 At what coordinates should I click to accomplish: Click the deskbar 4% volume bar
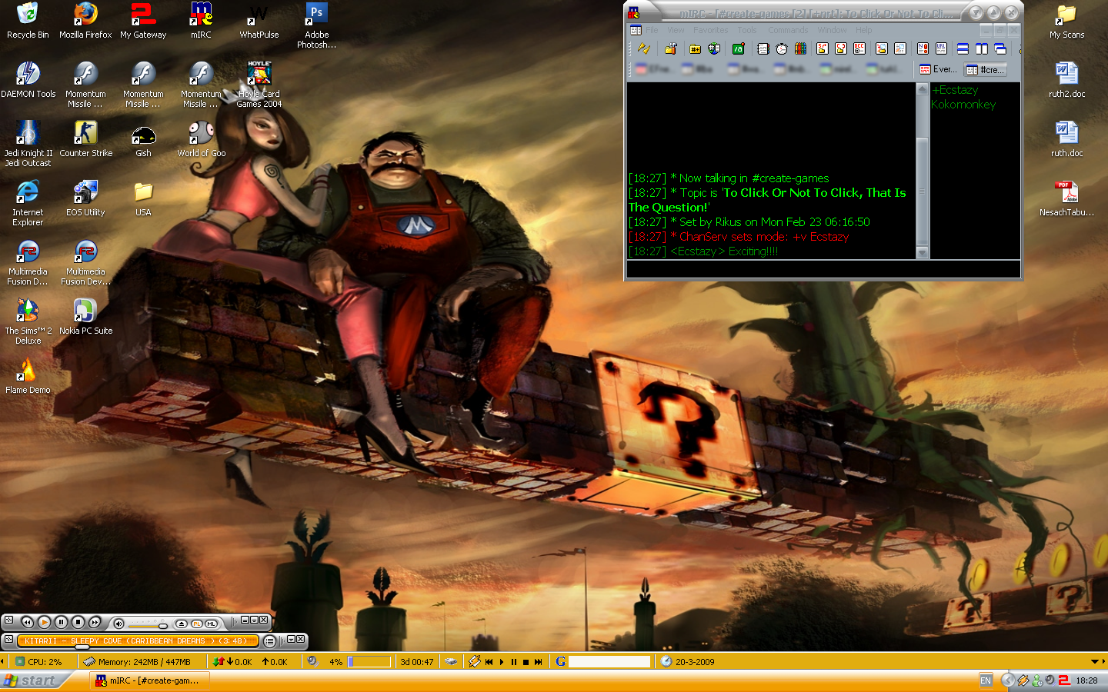[x=369, y=661]
